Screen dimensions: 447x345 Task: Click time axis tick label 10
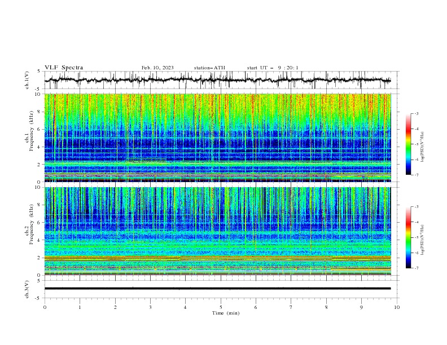[x=397, y=307]
